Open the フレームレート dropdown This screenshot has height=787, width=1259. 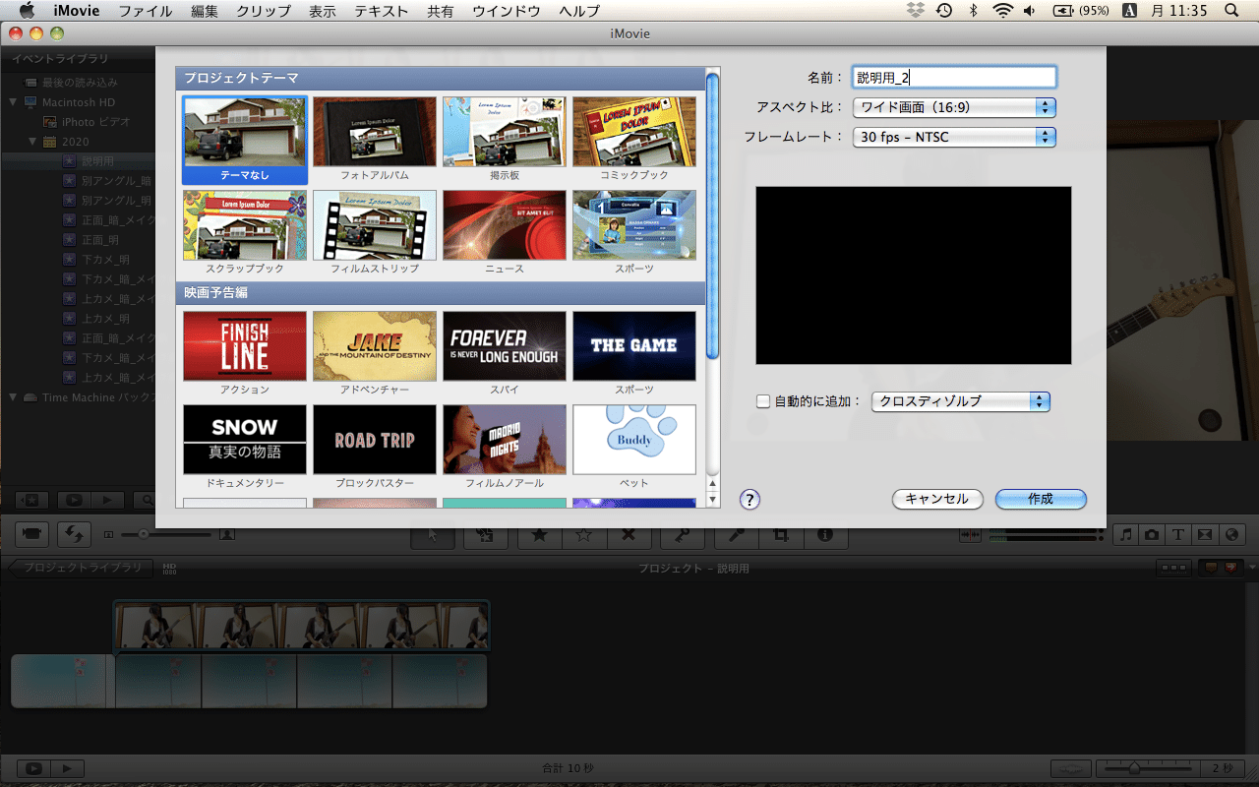[954, 137]
